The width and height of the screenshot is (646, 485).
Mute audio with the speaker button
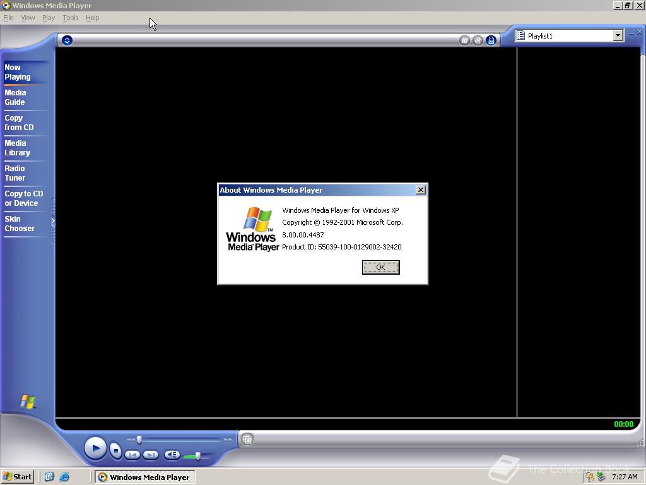pyautogui.click(x=172, y=455)
